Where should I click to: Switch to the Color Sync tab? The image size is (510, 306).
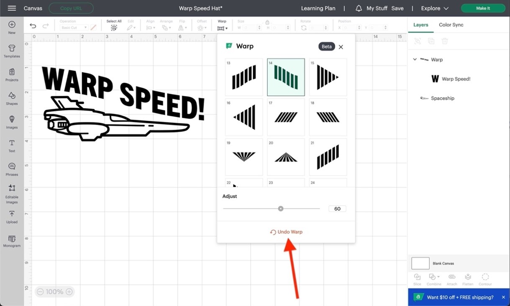[451, 25]
